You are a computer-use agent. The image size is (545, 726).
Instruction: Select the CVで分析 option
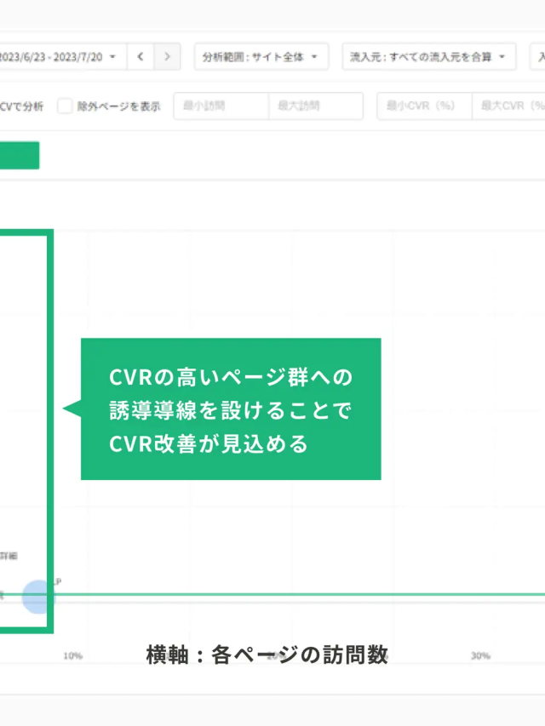pos(21,106)
